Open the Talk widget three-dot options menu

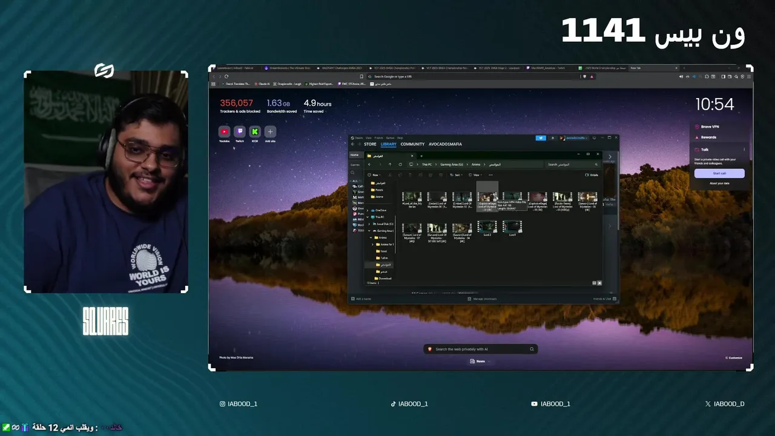744,150
